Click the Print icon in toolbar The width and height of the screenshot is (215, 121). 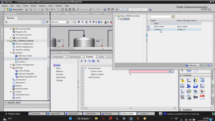pyautogui.click(x=27, y=9)
